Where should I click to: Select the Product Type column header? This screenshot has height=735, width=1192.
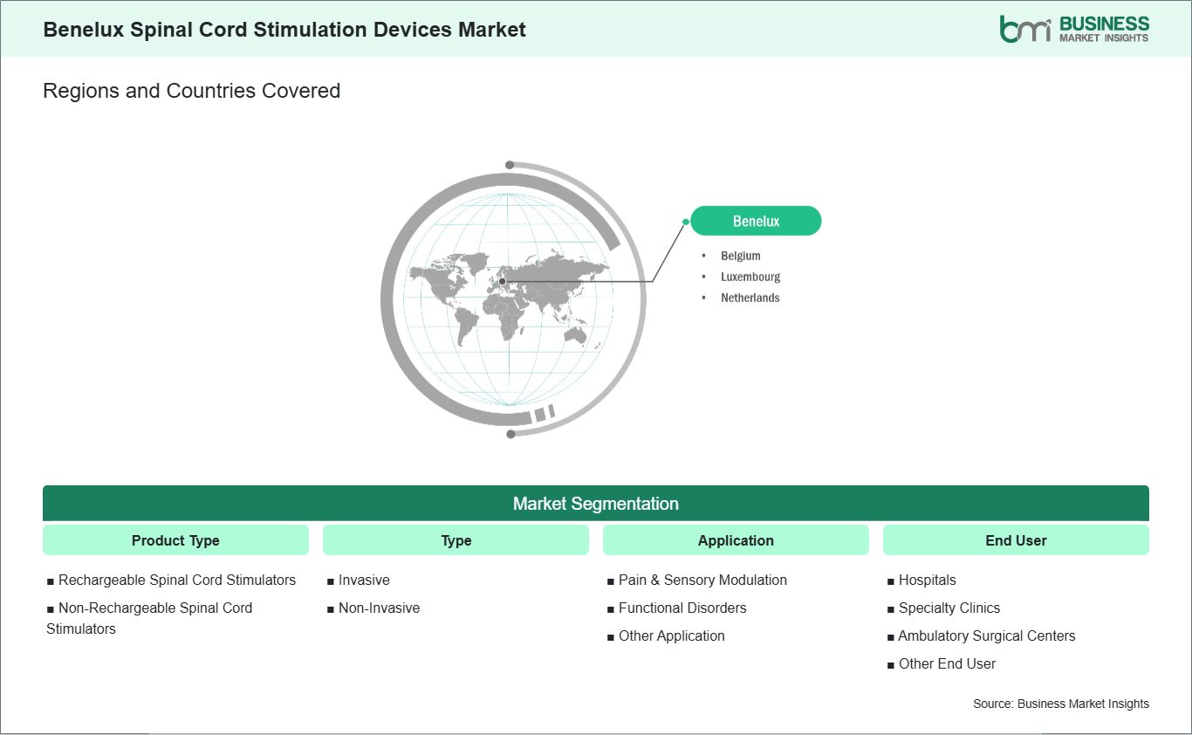click(175, 540)
